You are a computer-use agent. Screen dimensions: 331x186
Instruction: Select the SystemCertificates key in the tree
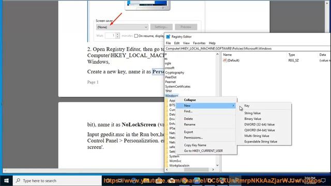tap(178, 86)
